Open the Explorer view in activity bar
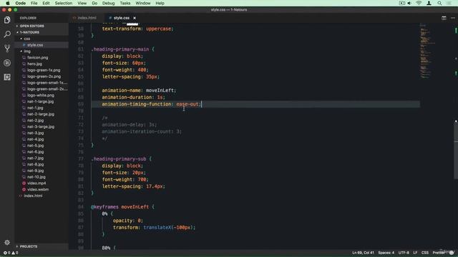The width and height of the screenshot is (458, 257). pyautogui.click(x=7, y=20)
